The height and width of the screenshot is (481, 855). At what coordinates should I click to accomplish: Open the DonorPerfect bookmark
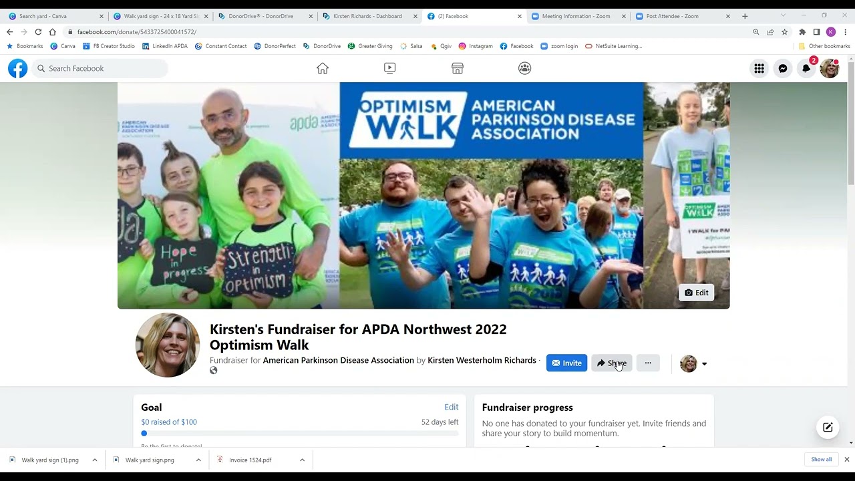coord(275,46)
